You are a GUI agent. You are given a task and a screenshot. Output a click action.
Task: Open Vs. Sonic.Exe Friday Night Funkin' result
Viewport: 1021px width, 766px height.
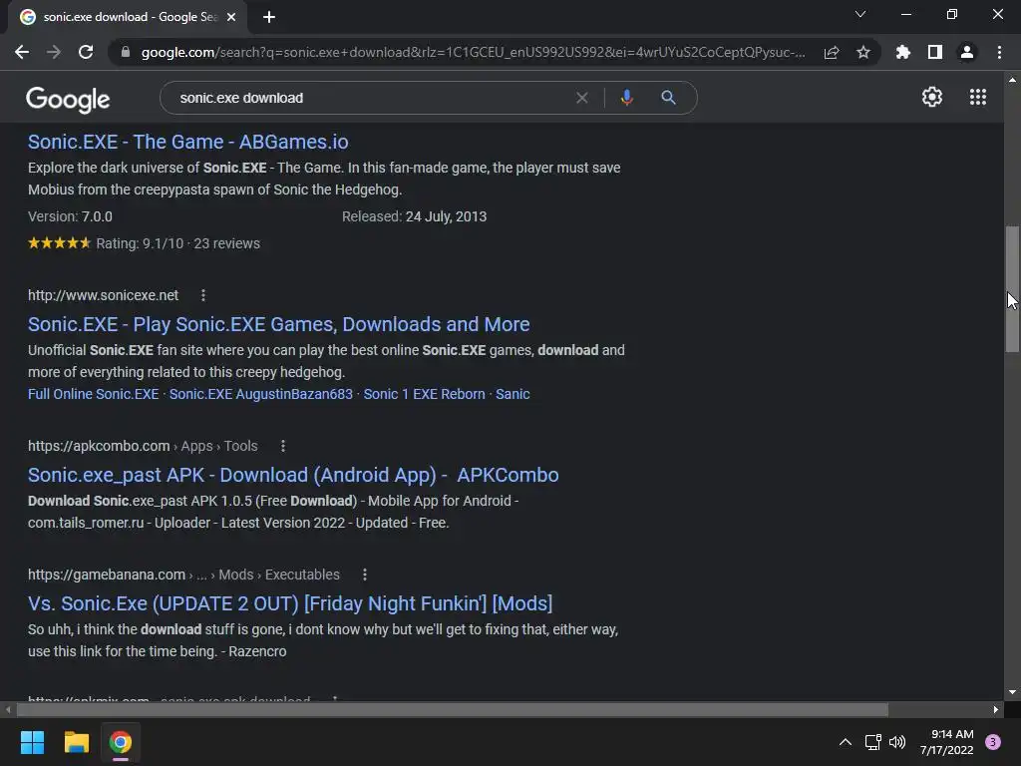point(290,603)
